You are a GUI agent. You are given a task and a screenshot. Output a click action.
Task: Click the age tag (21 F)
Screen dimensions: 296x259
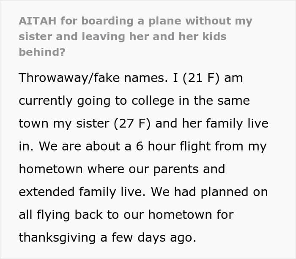click(x=201, y=78)
